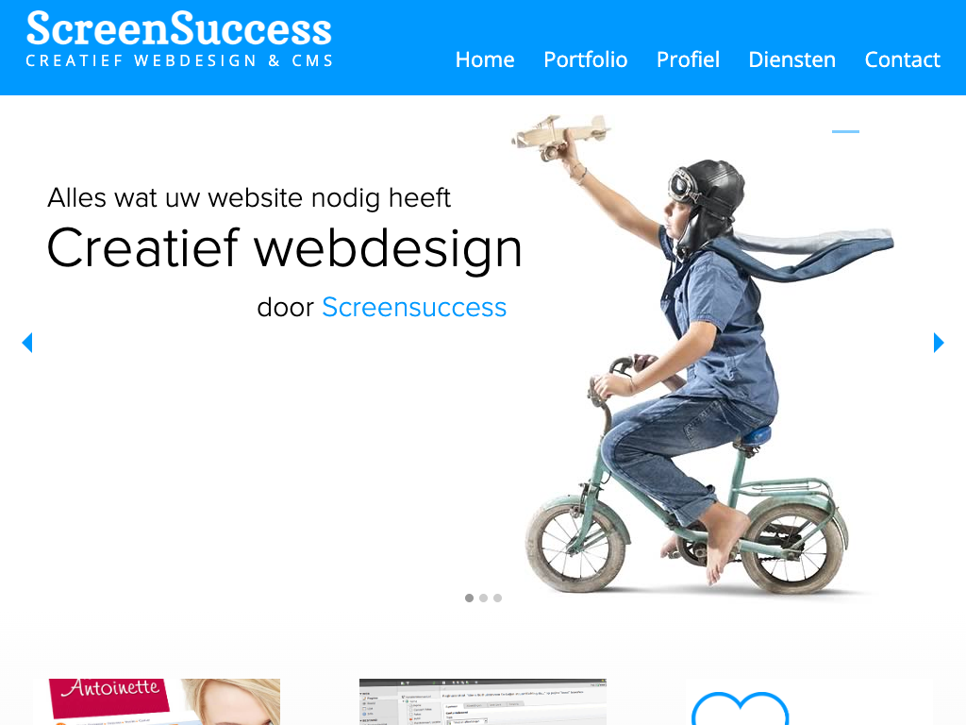Select the third slide dot indicator

(498, 598)
